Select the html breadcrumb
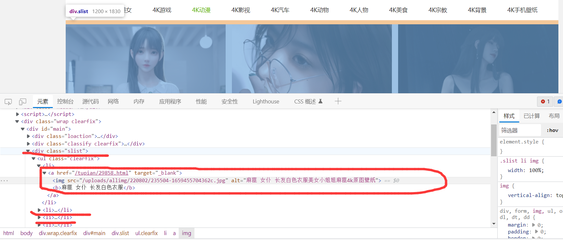This screenshot has height=240, width=563. point(9,233)
